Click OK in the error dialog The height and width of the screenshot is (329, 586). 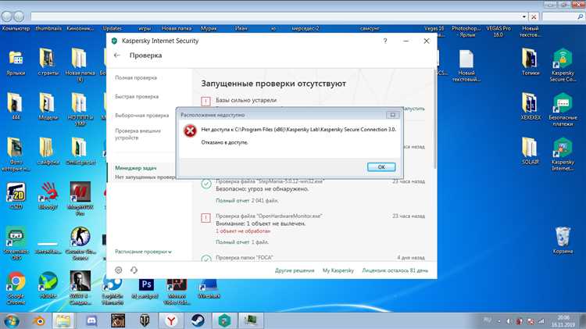coord(381,167)
